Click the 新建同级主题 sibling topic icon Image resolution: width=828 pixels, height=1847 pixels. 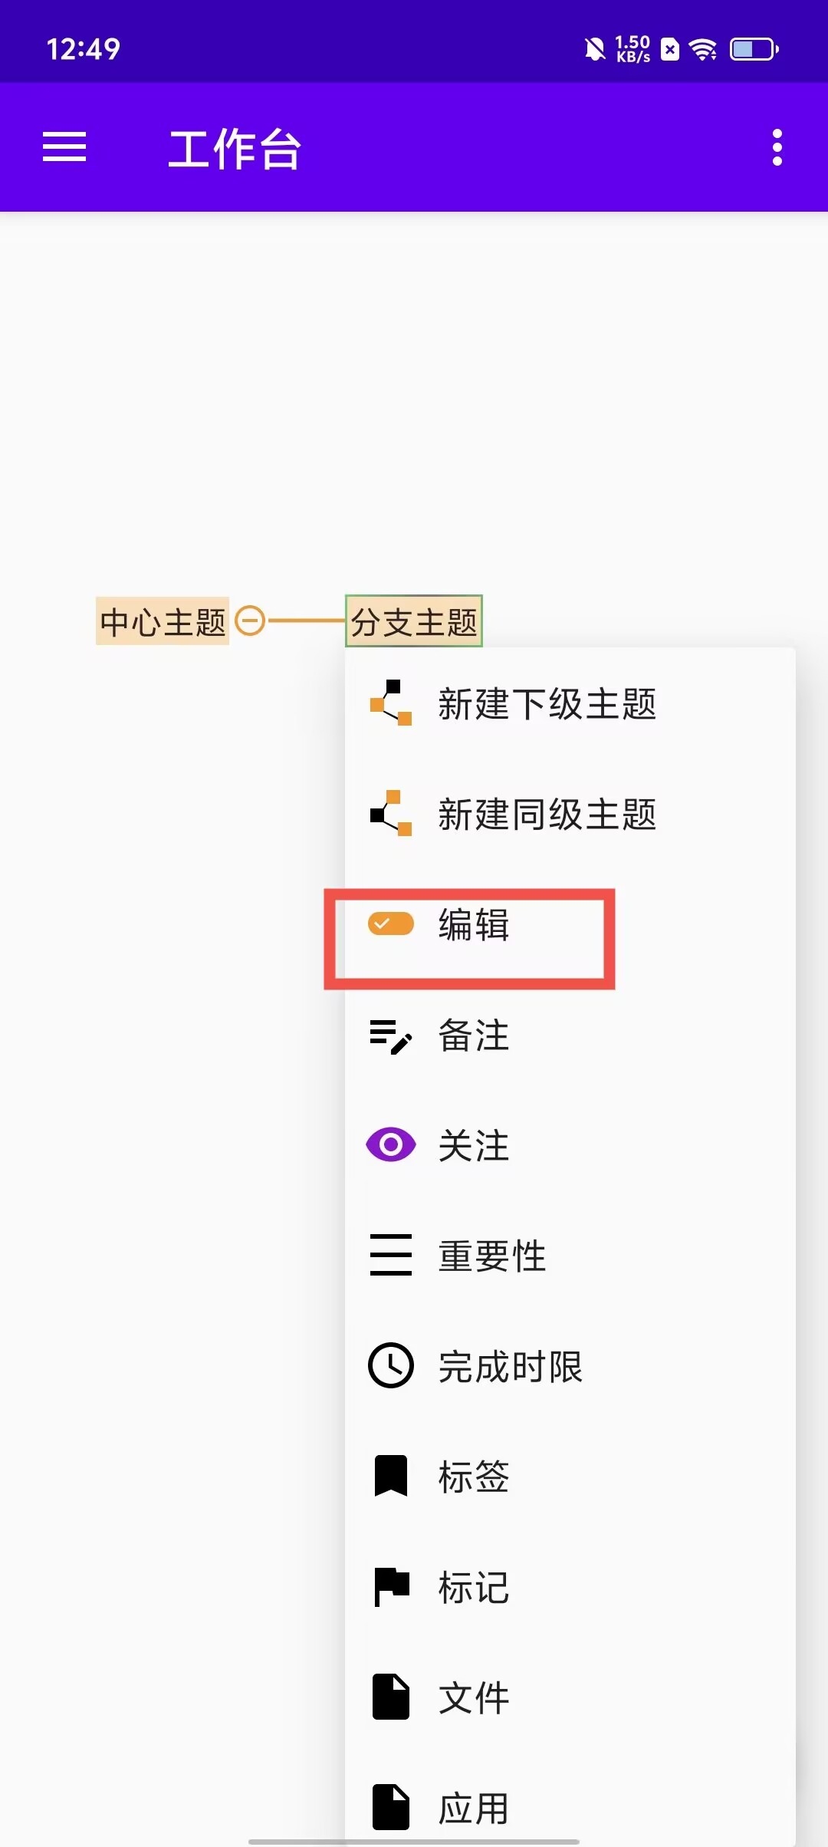(391, 813)
